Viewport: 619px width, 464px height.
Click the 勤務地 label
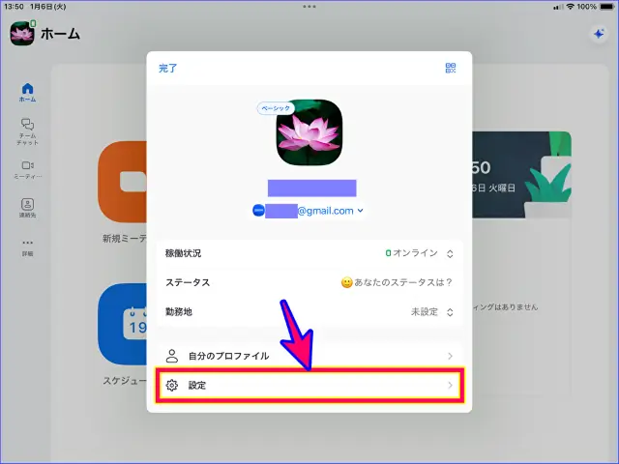[179, 312]
